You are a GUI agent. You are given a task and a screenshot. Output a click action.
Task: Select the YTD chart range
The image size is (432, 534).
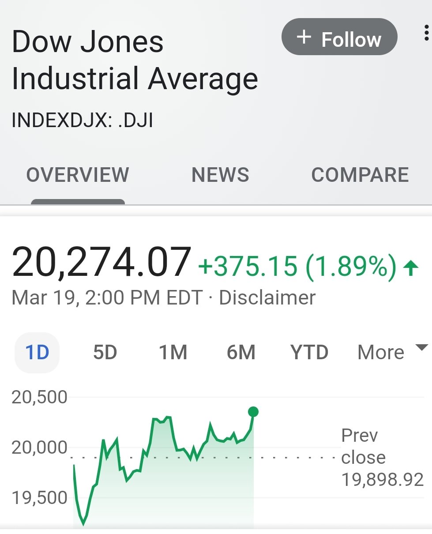[309, 352]
